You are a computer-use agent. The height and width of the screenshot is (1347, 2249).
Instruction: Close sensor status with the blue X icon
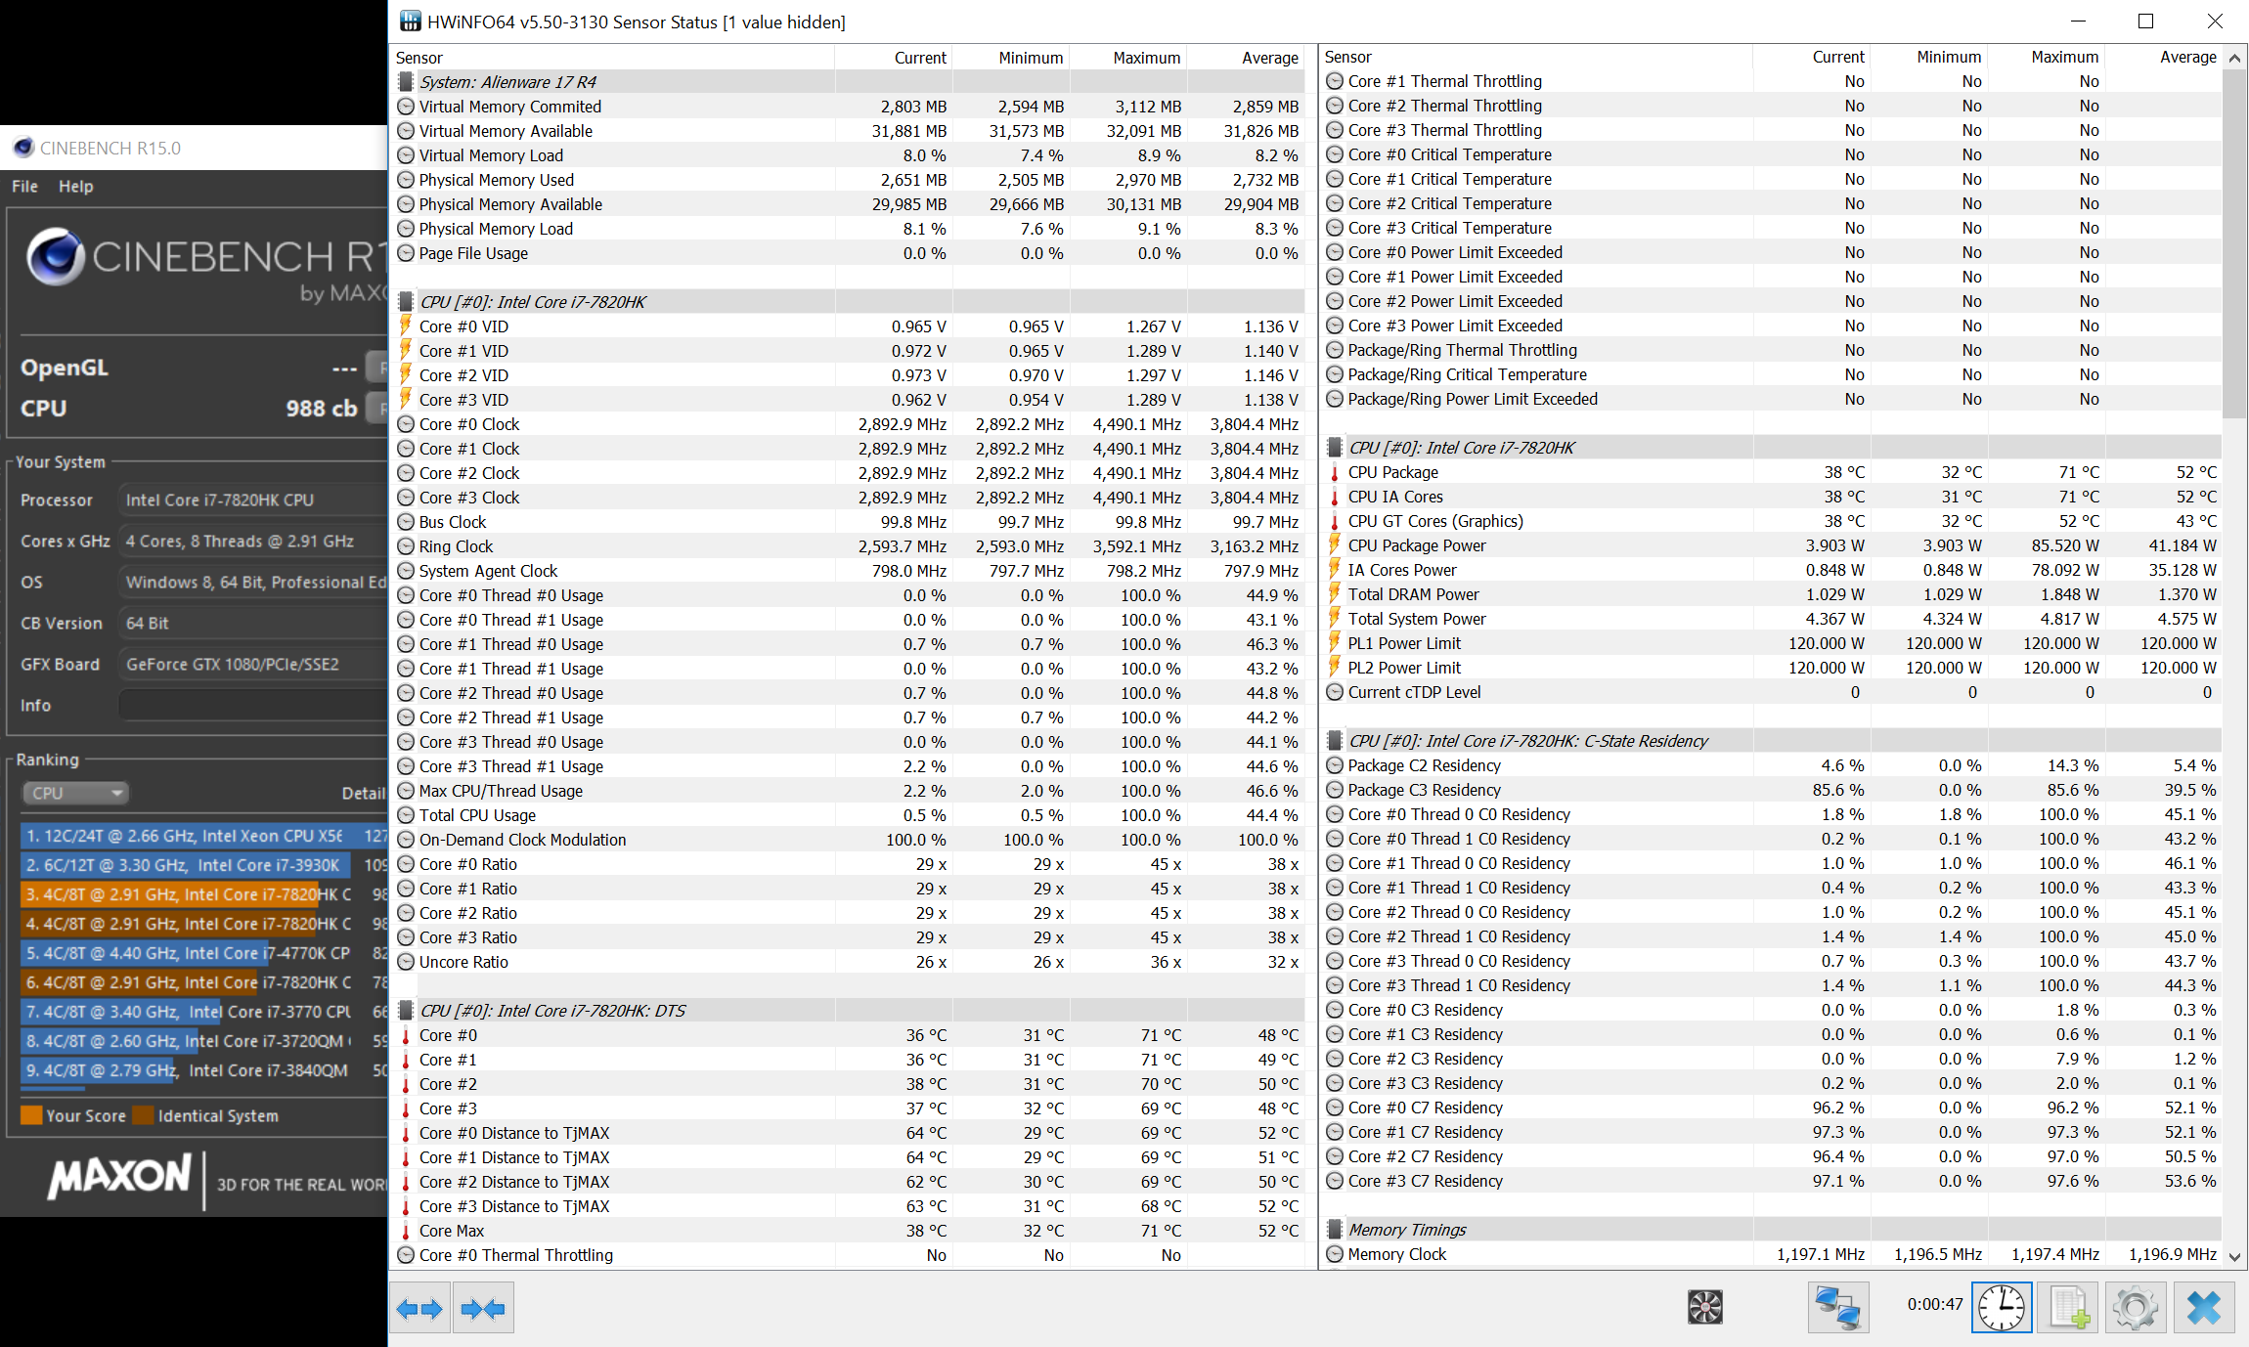[x=2204, y=1308]
